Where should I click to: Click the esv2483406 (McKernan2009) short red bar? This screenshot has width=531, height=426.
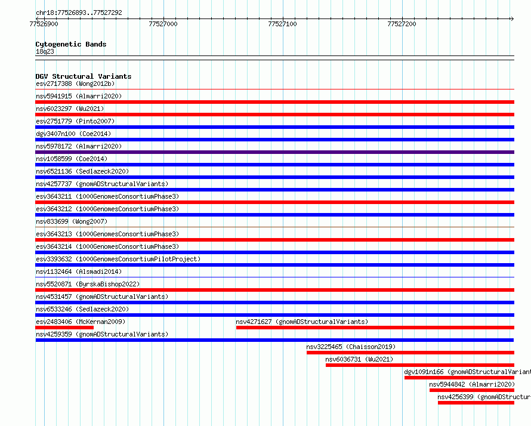pyautogui.click(x=64, y=328)
